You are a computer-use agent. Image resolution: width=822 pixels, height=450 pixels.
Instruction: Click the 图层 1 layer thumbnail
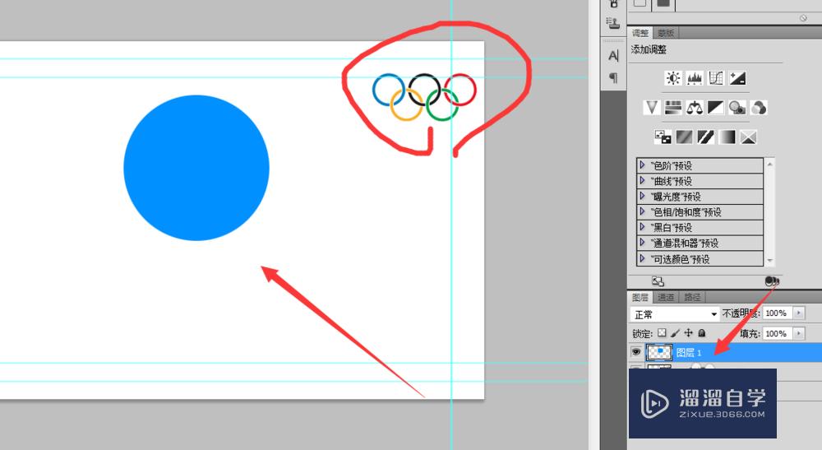click(659, 352)
